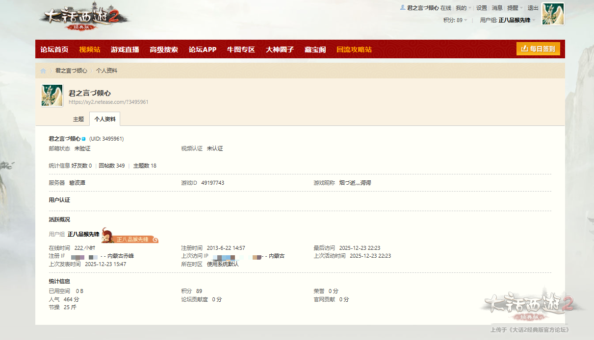594x340 pixels.
Task: Go to 藏宝阁 in the navigation bar
Action: click(x=315, y=49)
